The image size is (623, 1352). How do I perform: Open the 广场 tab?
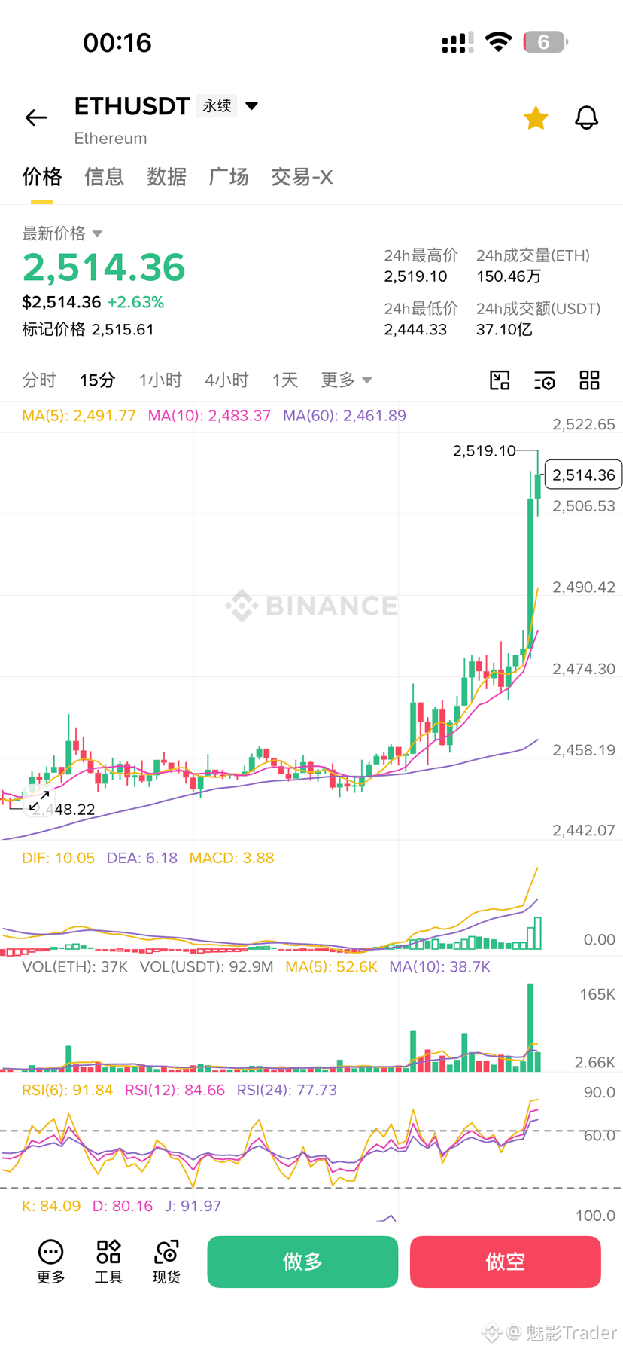point(229,177)
